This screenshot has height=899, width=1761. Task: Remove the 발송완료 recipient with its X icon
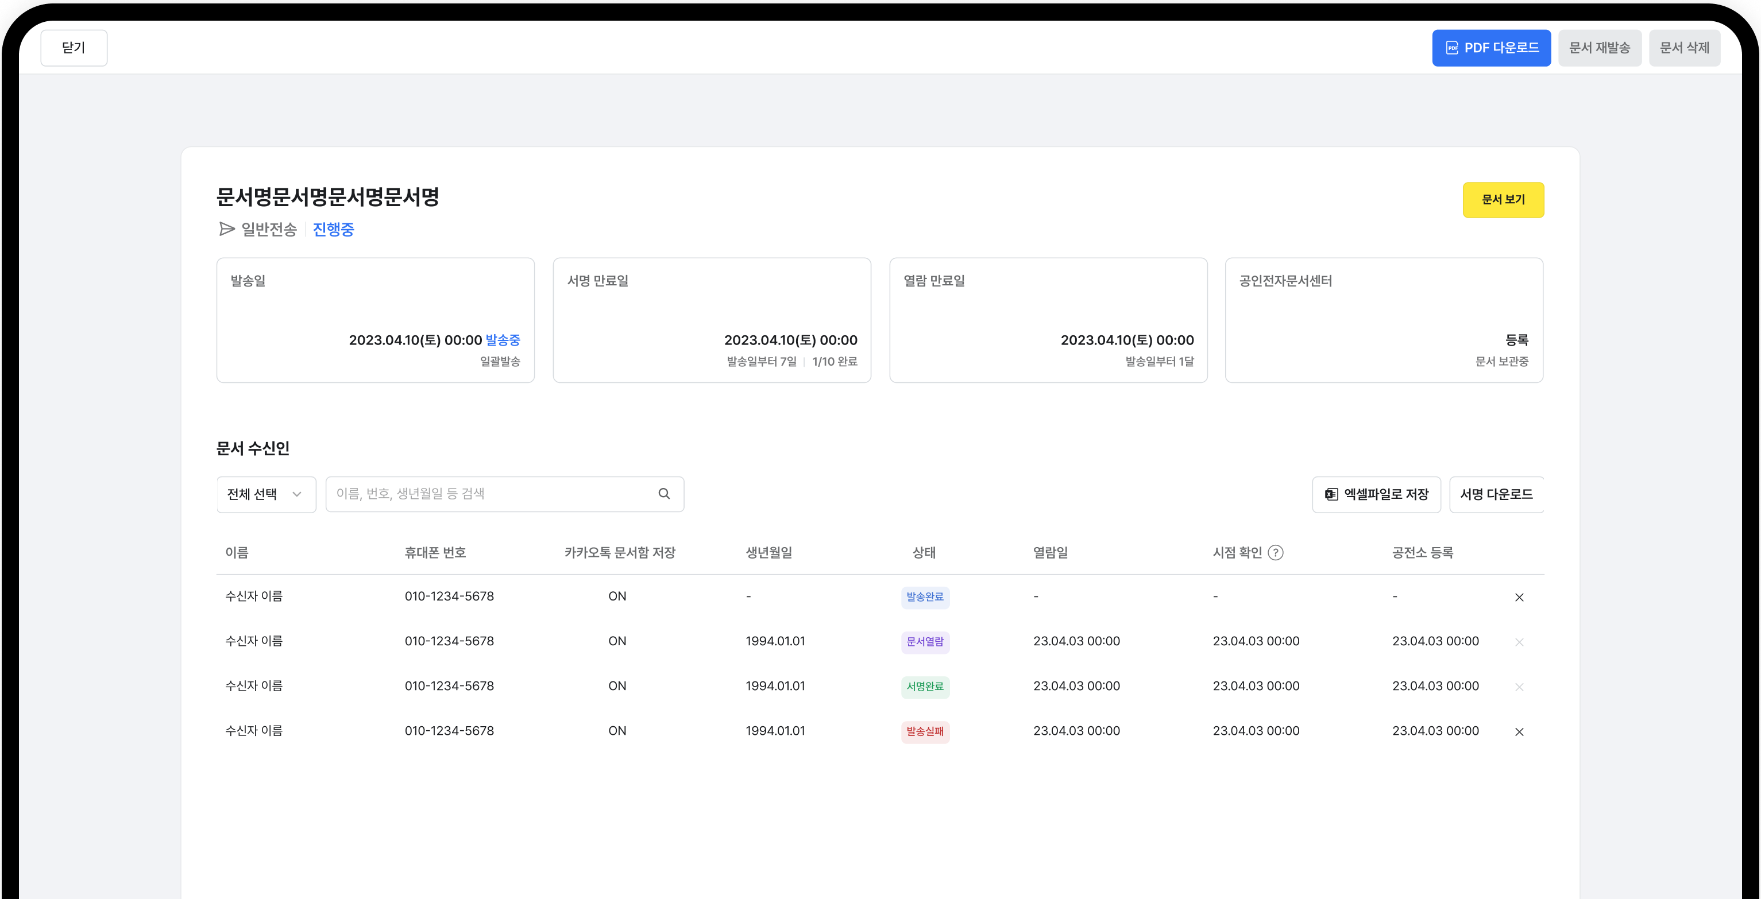1519,597
